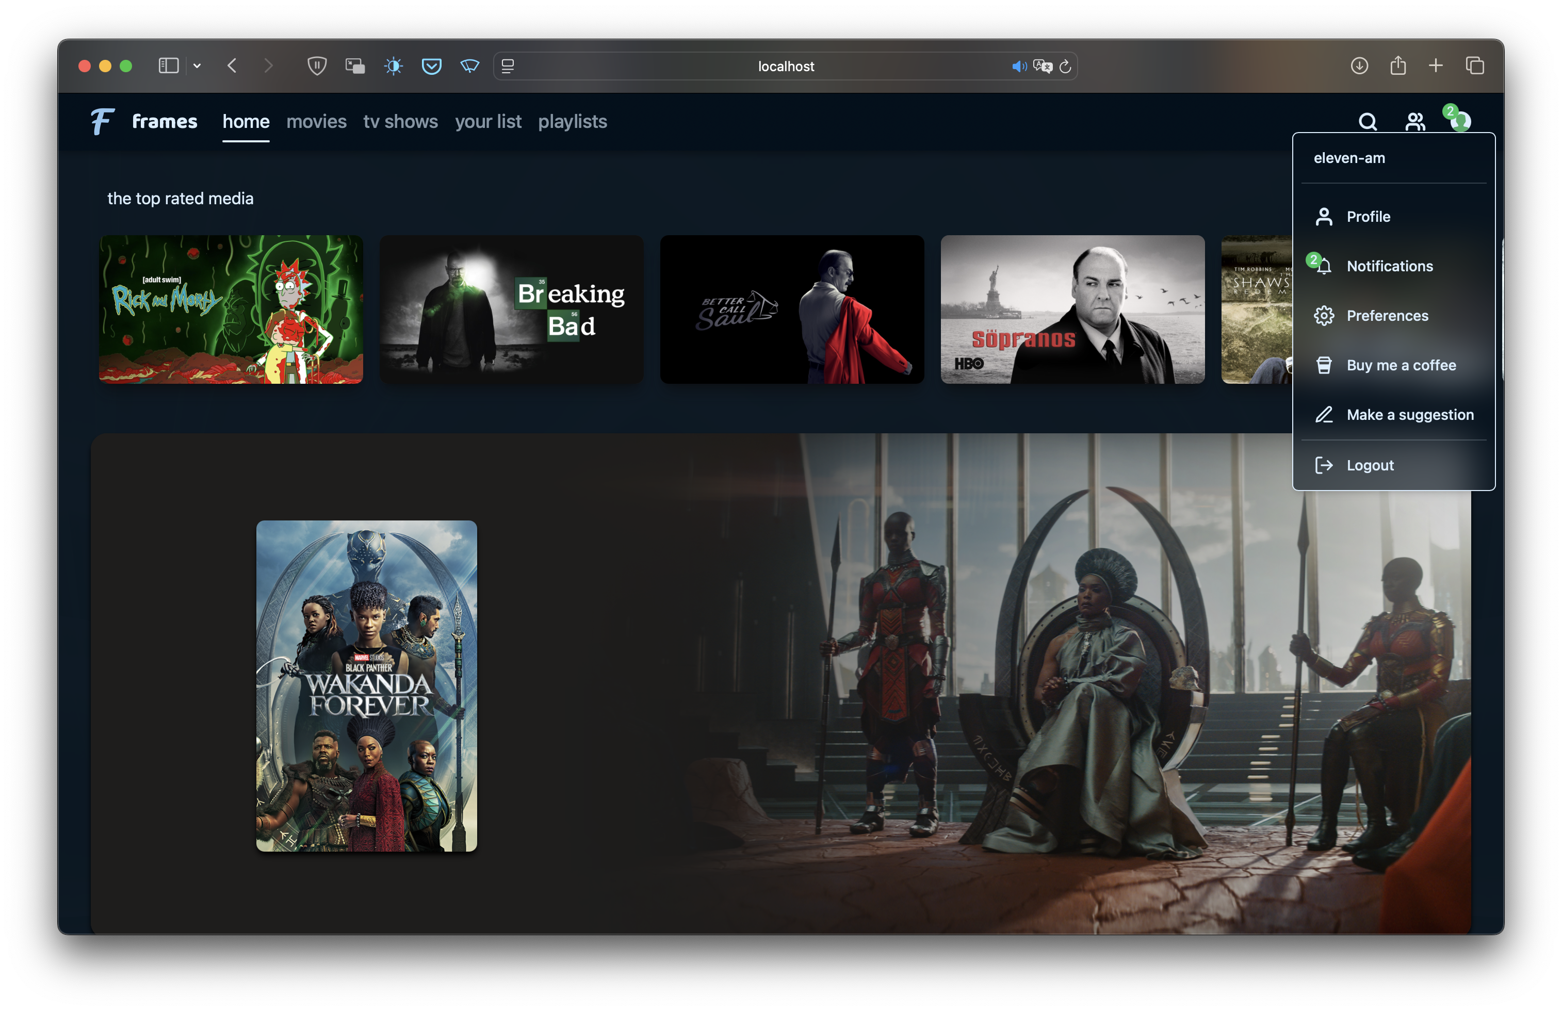
Task: Open the downloads icon in Safari toolbar
Action: click(x=1359, y=66)
